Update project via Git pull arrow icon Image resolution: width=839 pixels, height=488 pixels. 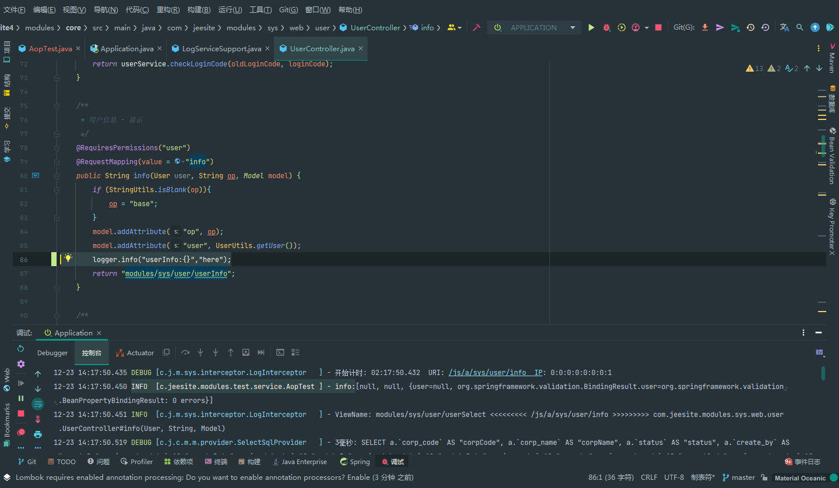(x=705, y=27)
